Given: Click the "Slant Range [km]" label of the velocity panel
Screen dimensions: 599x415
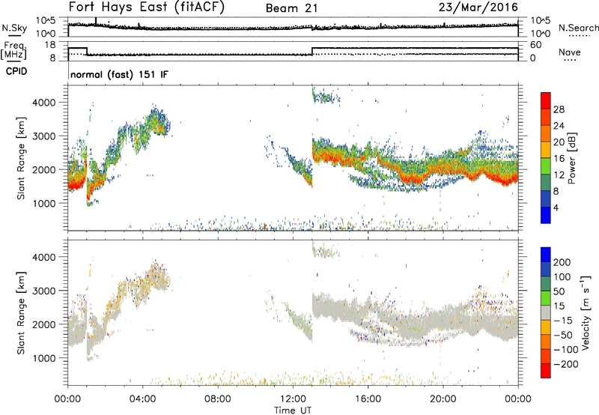Looking at the screenshot, I should [20, 312].
